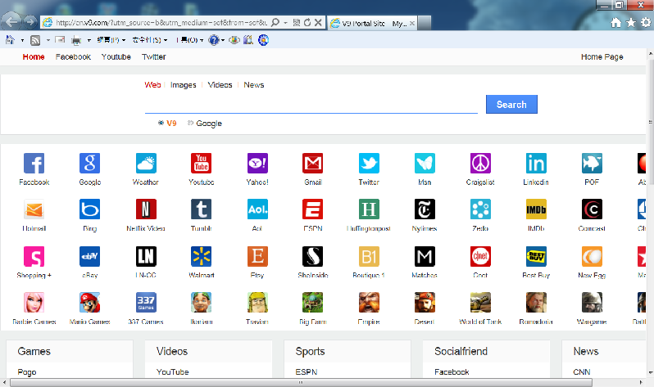The height and width of the screenshot is (387, 654).
Task: Expand the address bar search dropdown arrow
Action: pyautogui.click(x=286, y=23)
